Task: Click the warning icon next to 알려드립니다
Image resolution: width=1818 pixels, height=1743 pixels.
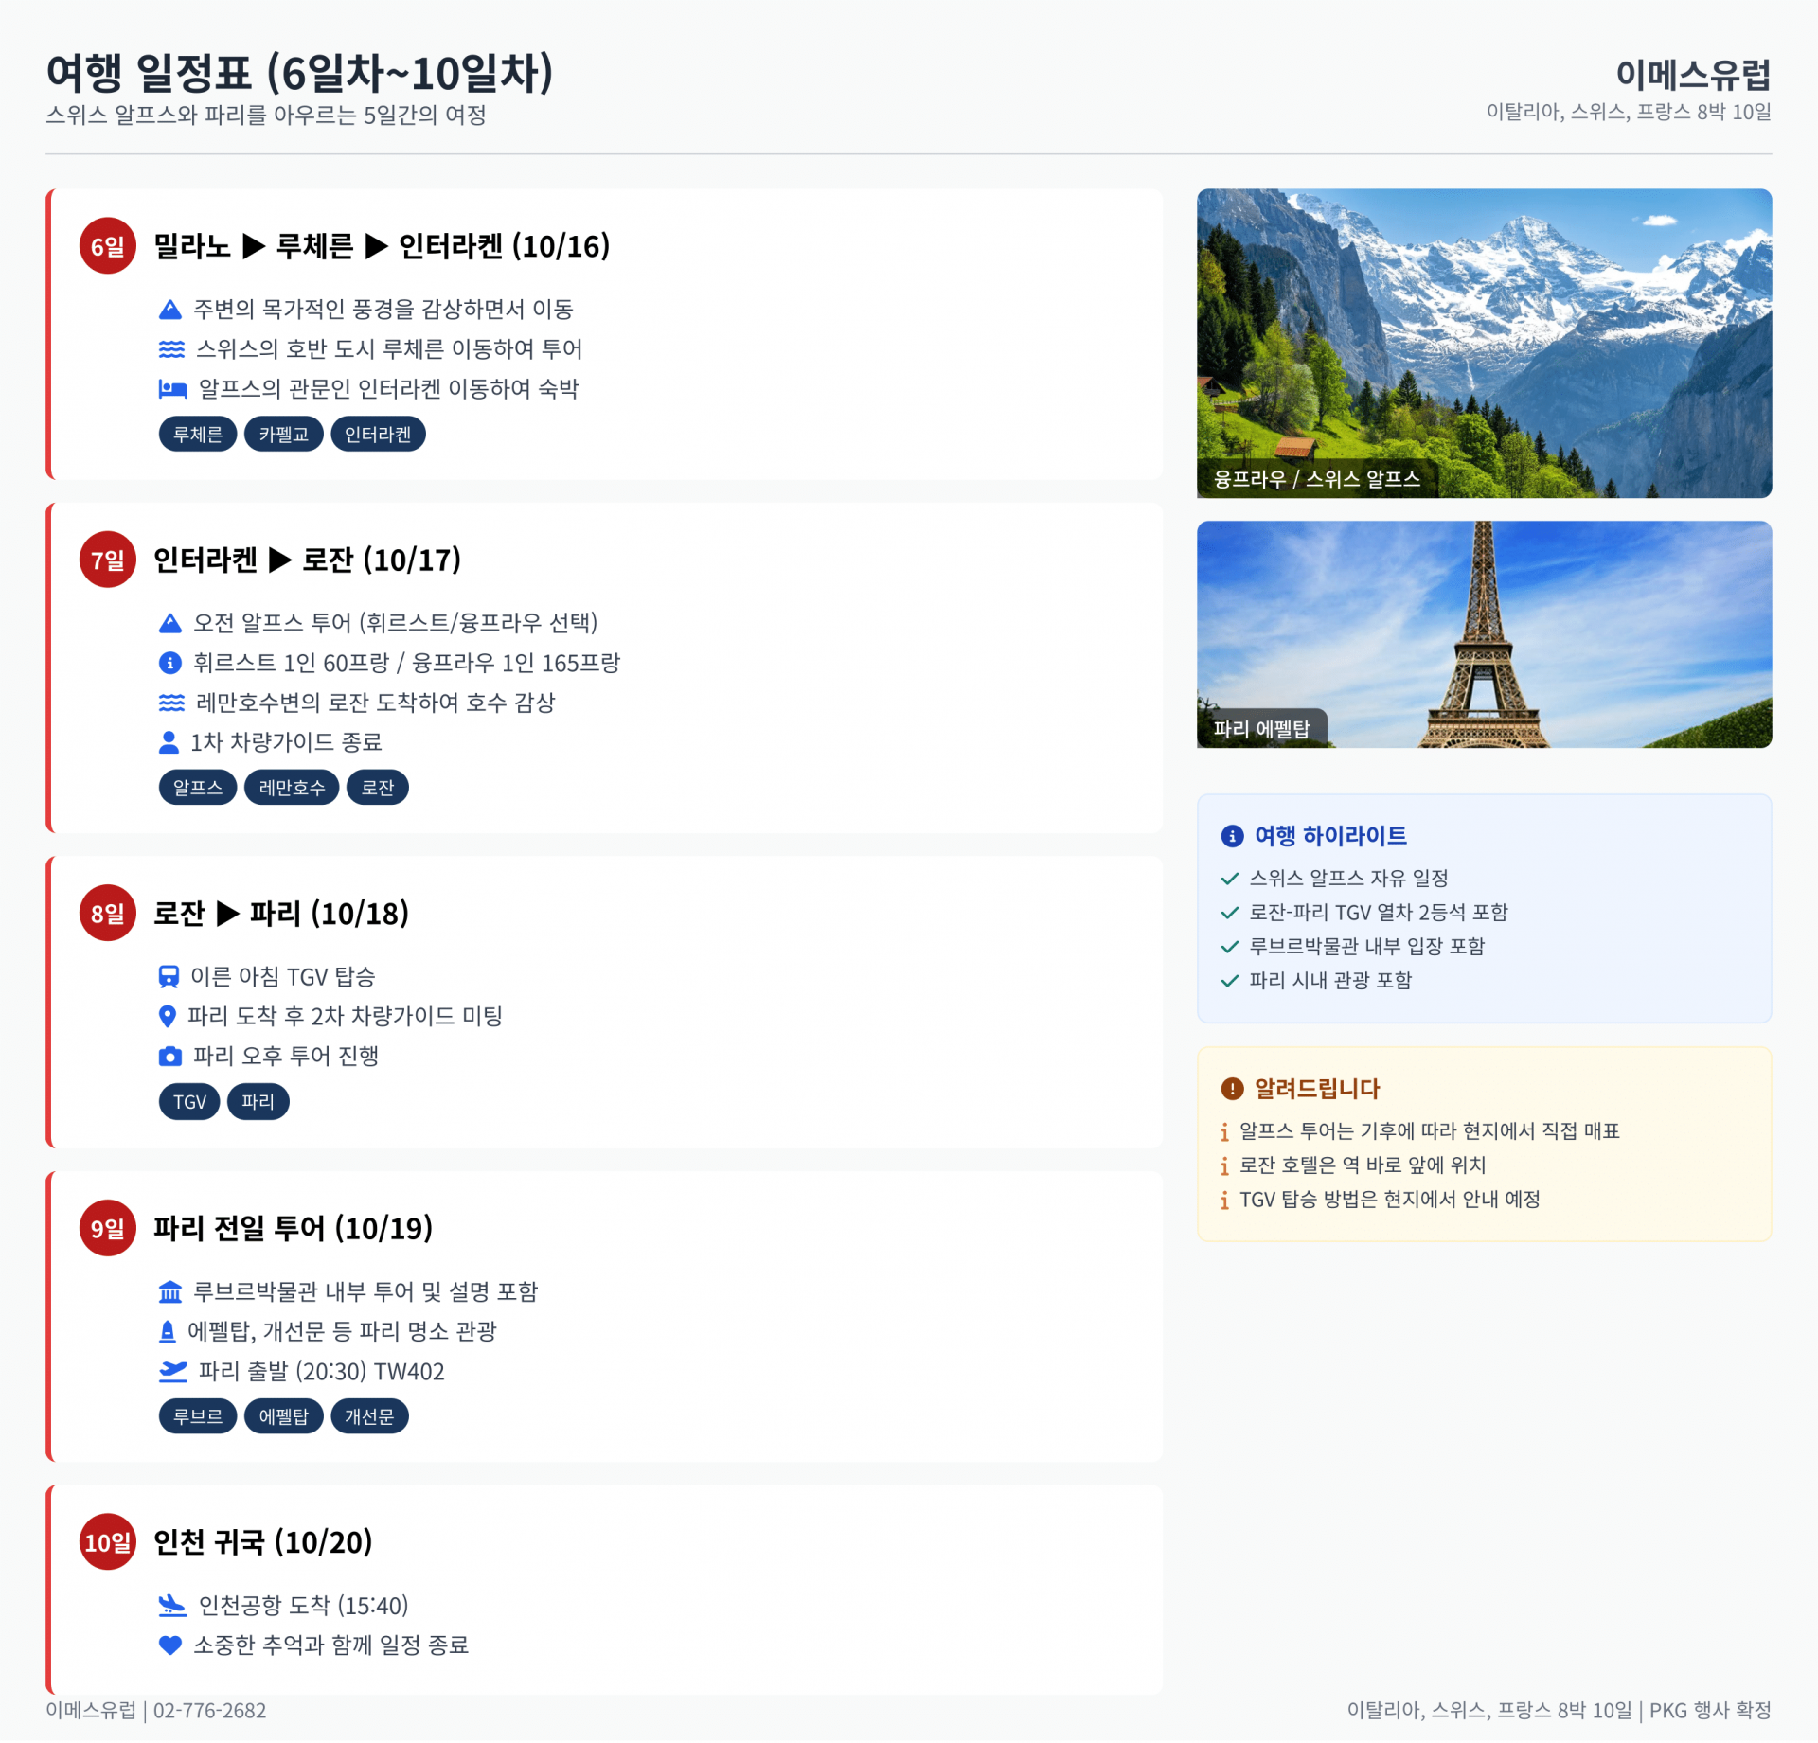Action: tap(1232, 1089)
